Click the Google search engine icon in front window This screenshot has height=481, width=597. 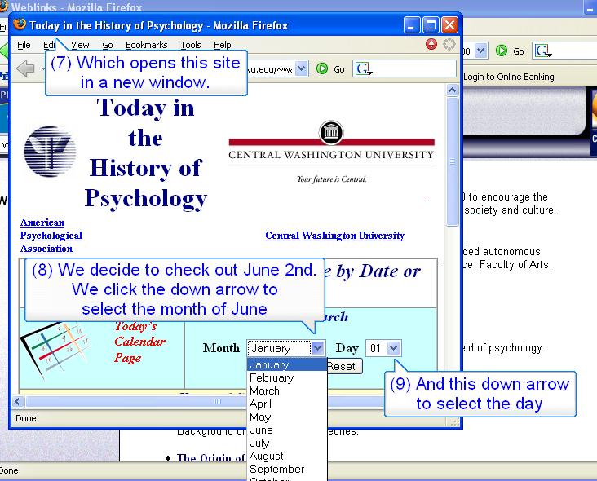pyautogui.click(x=363, y=68)
